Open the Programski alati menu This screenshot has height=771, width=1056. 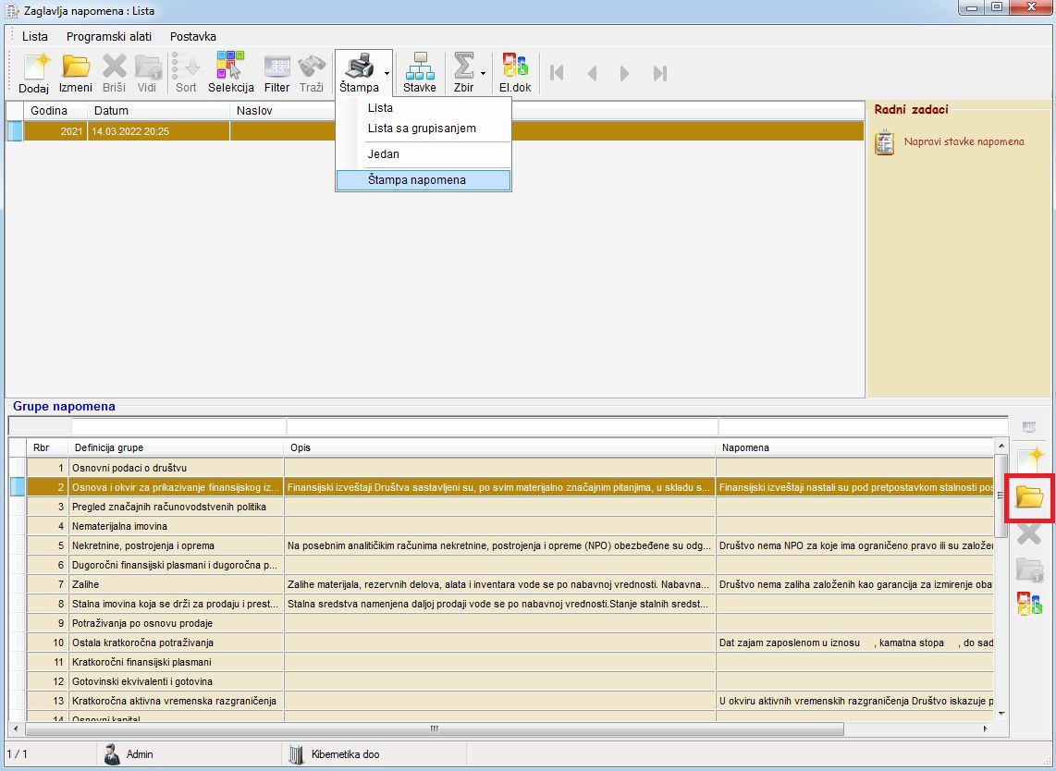tap(108, 37)
